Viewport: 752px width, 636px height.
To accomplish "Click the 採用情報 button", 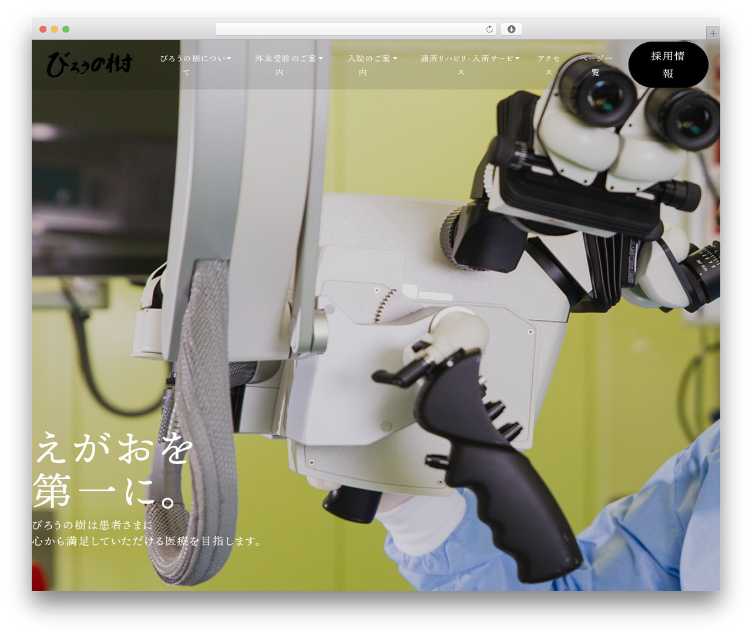I will (668, 65).
